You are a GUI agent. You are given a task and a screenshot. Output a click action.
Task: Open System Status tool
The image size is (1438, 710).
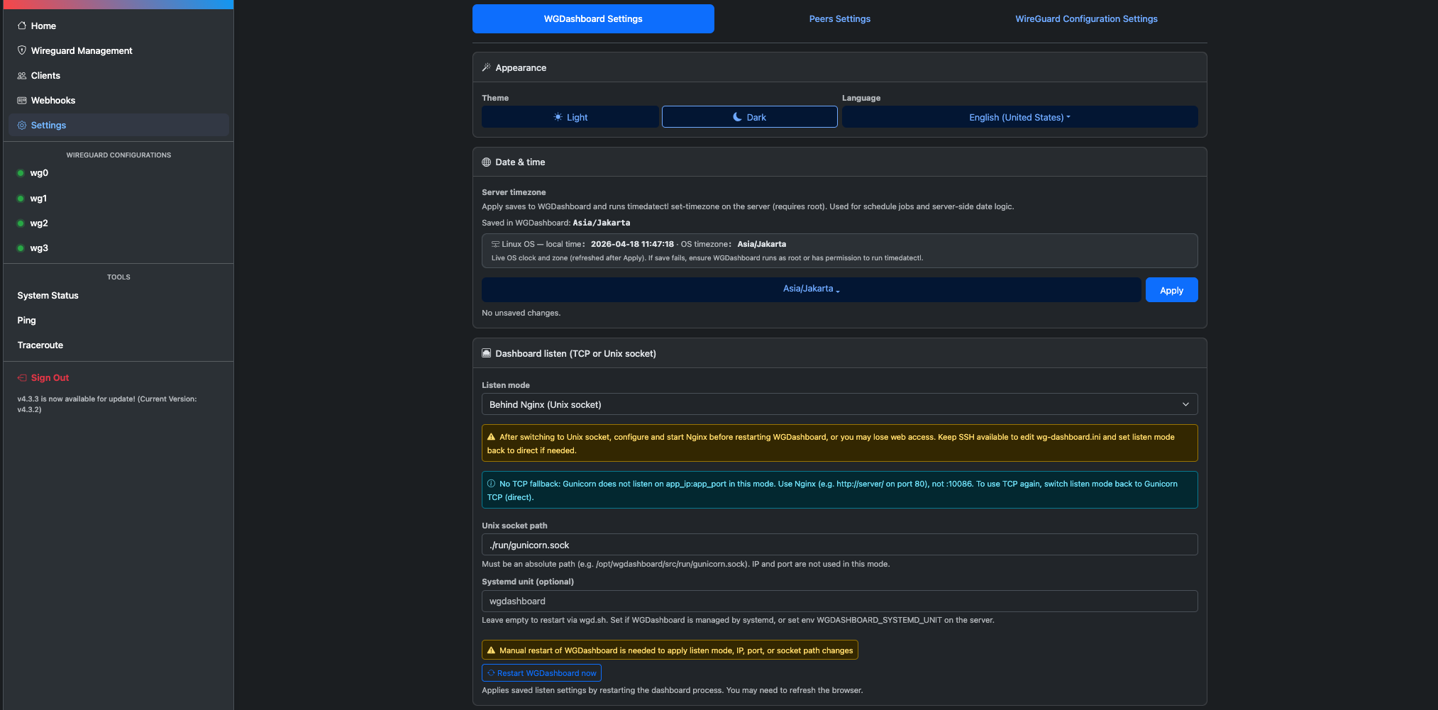118,296
